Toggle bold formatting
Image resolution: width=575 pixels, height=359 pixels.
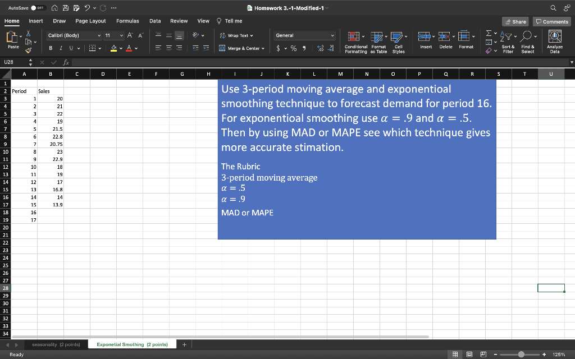pos(51,49)
